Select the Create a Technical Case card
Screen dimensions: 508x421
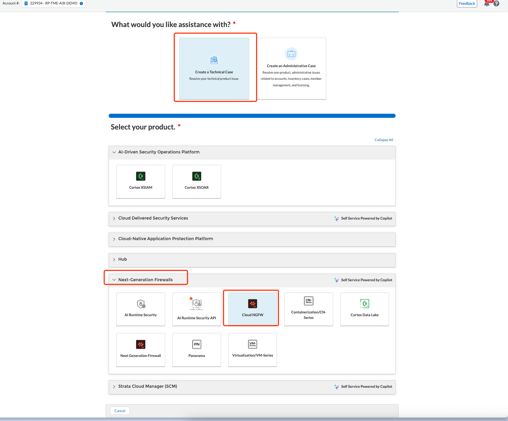click(214, 69)
